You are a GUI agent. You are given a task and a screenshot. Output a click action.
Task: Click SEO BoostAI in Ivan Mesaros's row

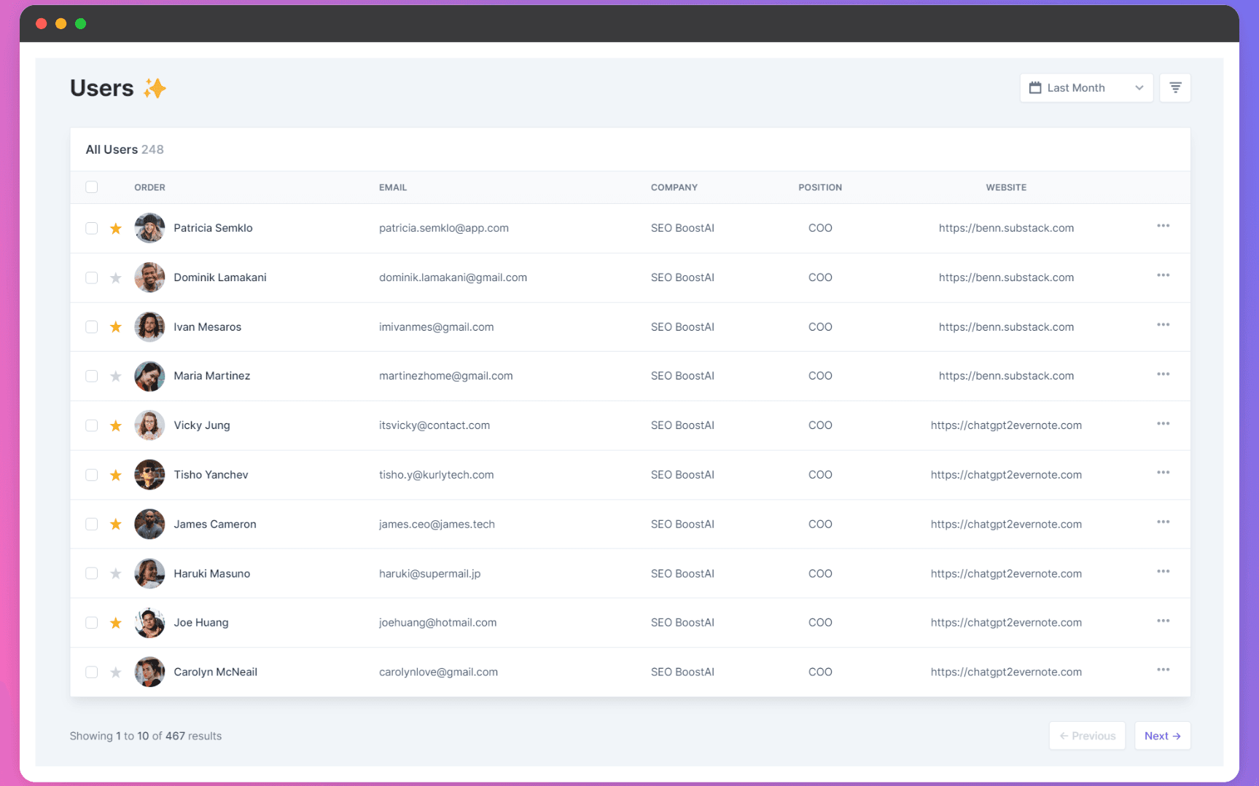coord(682,327)
